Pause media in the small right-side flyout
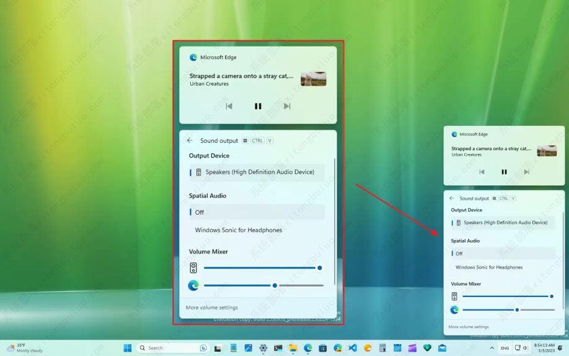 (x=504, y=172)
